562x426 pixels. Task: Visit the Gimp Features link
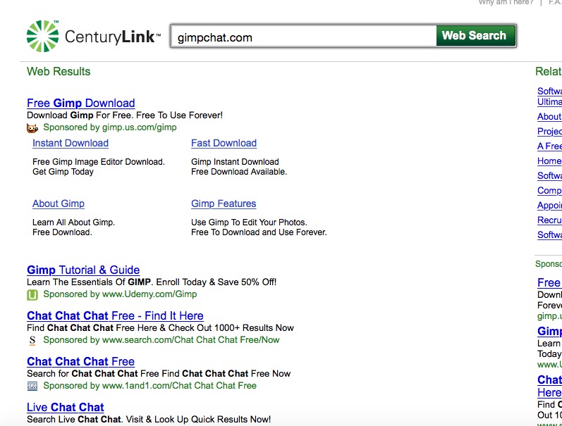[224, 203]
